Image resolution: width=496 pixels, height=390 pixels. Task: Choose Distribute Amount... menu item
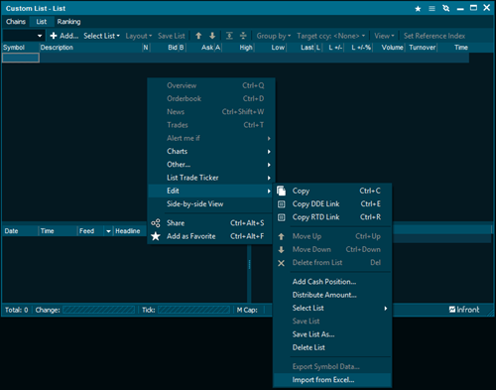tap(332, 295)
